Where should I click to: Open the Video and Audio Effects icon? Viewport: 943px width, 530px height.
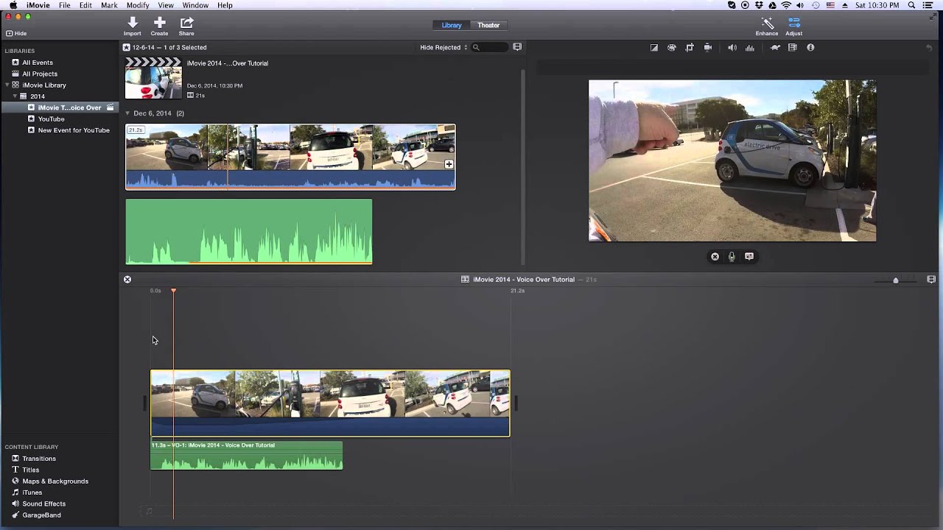(x=793, y=48)
